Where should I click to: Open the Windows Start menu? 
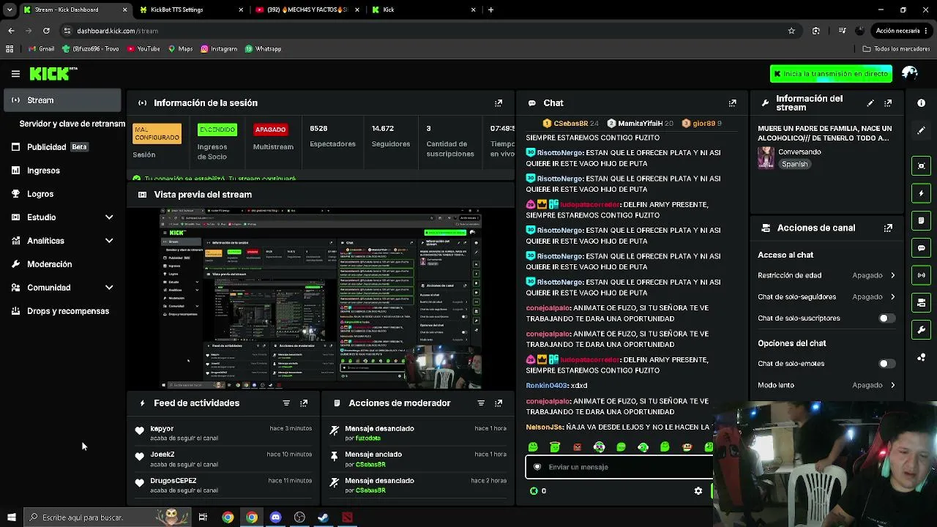tap(11, 517)
